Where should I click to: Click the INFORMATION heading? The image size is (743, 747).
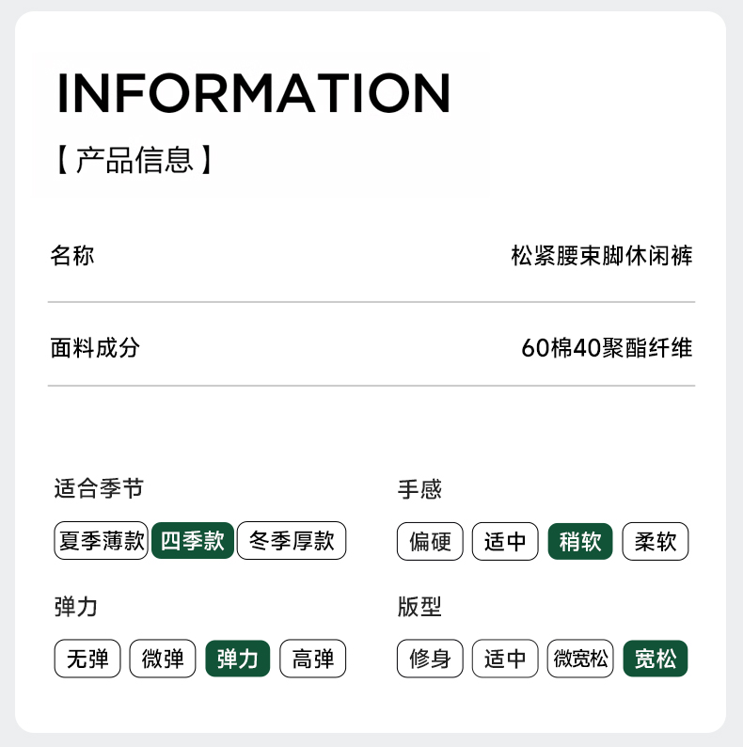click(x=254, y=92)
